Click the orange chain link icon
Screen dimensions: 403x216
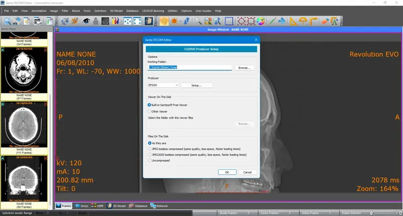[x=75, y=21]
